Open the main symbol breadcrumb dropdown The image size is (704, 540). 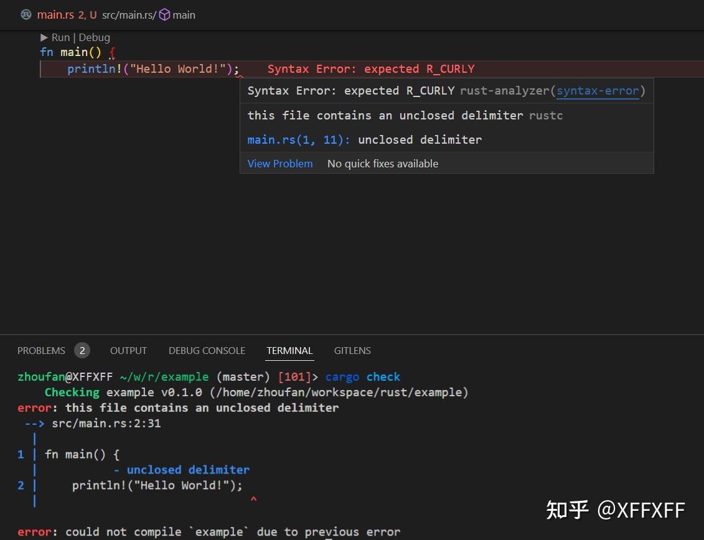(x=183, y=15)
